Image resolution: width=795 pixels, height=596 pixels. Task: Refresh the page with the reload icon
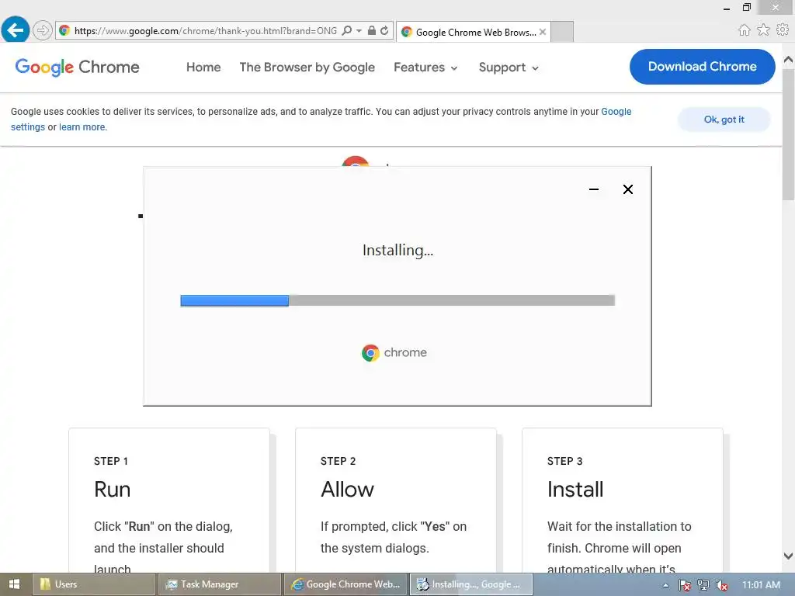(x=385, y=30)
